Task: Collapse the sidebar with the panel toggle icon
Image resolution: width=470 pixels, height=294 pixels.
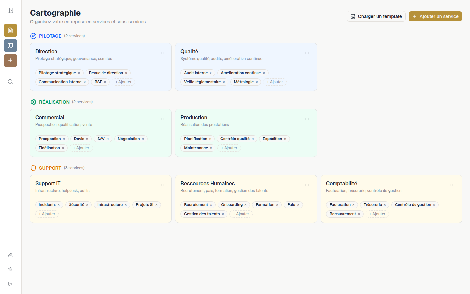Action: point(10,10)
